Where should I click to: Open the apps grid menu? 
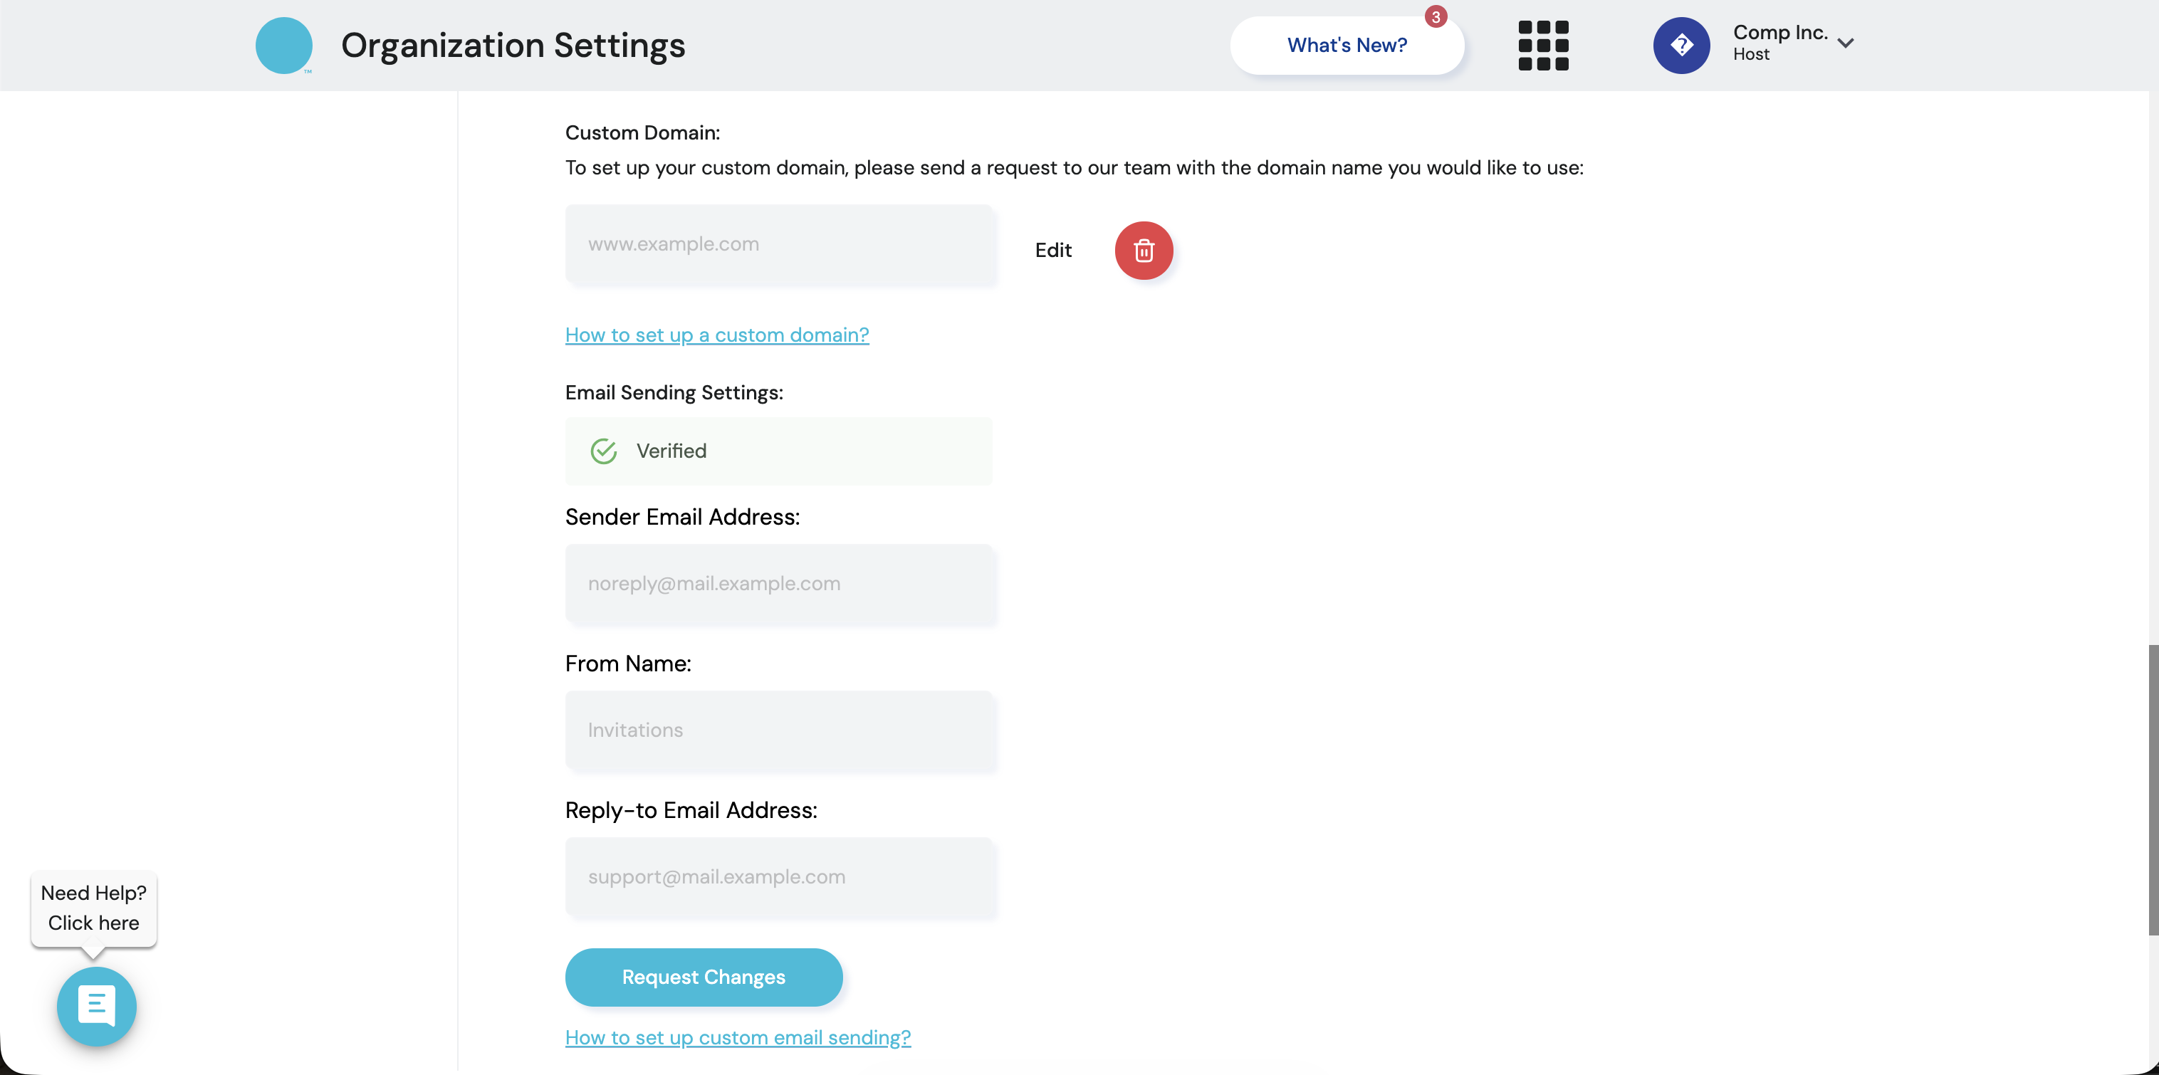(1543, 46)
